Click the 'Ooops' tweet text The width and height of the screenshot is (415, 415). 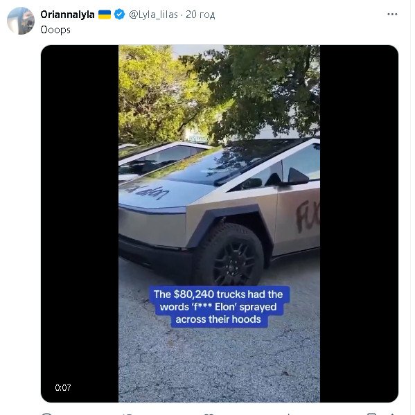(55, 30)
